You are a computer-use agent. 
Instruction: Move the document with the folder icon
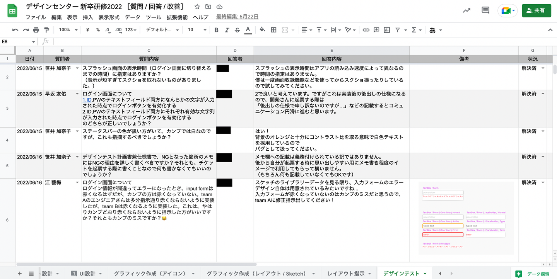coord(208,7)
